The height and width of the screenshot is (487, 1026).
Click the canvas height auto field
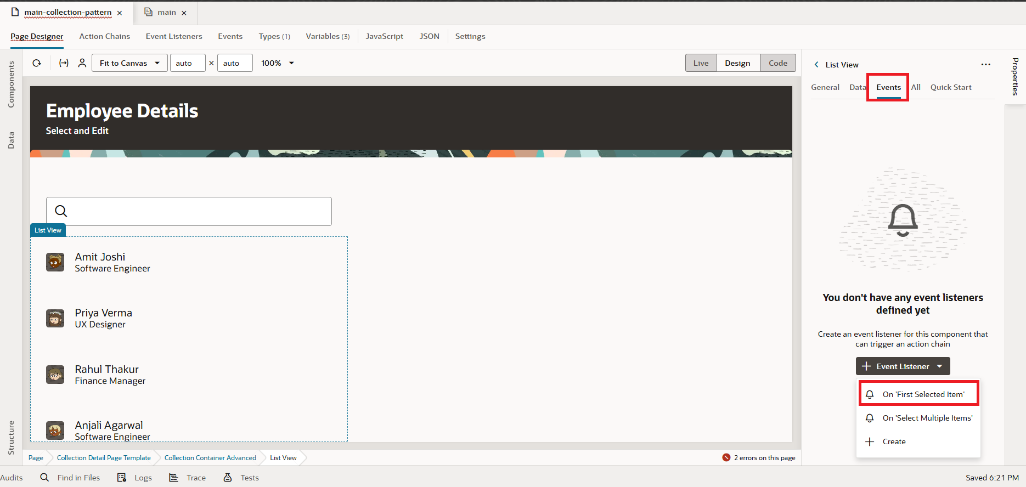pos(235,63)
